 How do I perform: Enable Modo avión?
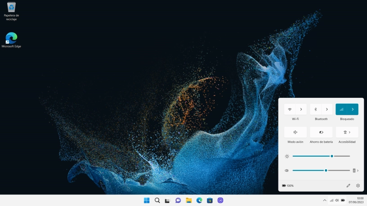click(x=295, y=132)
